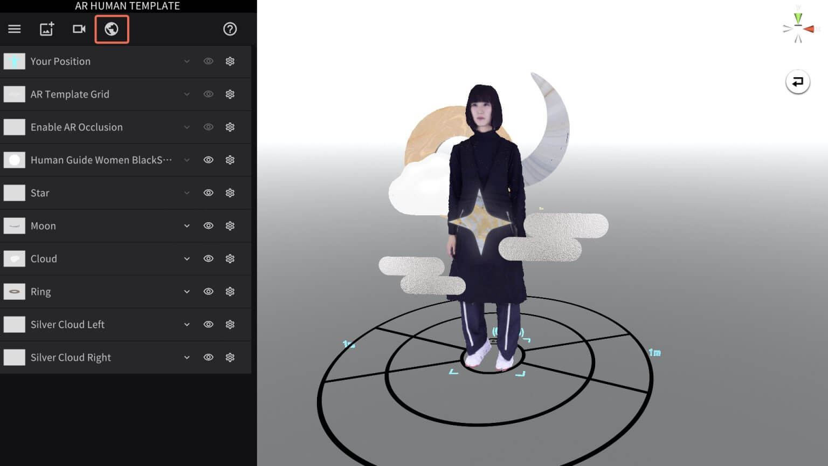Expand the AR Template Grid dropdown
The image size is (828, 466).
click(x=187, y=94)
